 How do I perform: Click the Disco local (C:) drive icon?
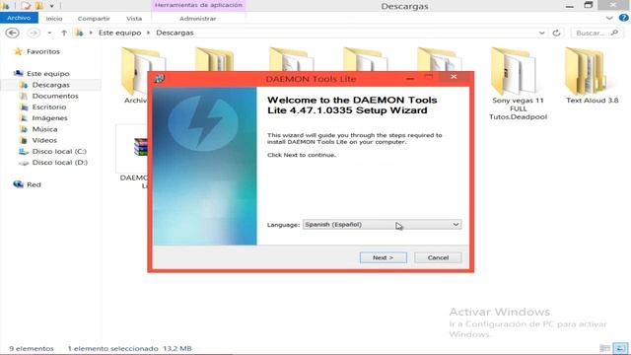coord(24,152)
